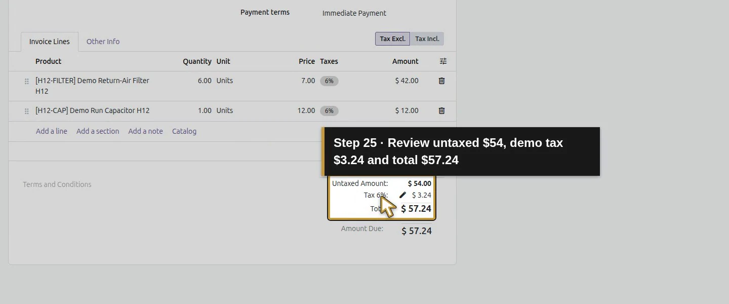Open the Other Info tab
This screenshot has height=304, width=729.
pos(103,42)
